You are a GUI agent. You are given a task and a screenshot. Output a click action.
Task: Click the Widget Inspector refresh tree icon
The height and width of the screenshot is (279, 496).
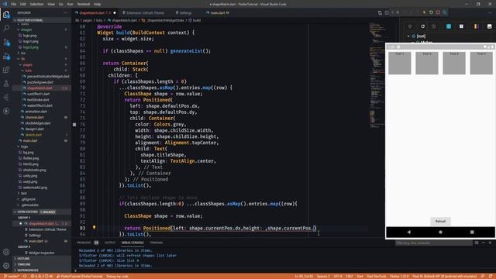[x=422, y=26]
